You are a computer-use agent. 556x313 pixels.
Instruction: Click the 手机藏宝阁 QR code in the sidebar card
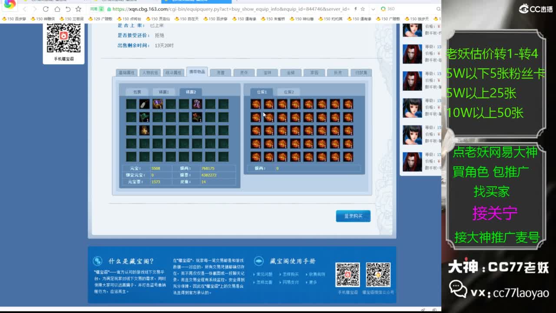(64, 39)
